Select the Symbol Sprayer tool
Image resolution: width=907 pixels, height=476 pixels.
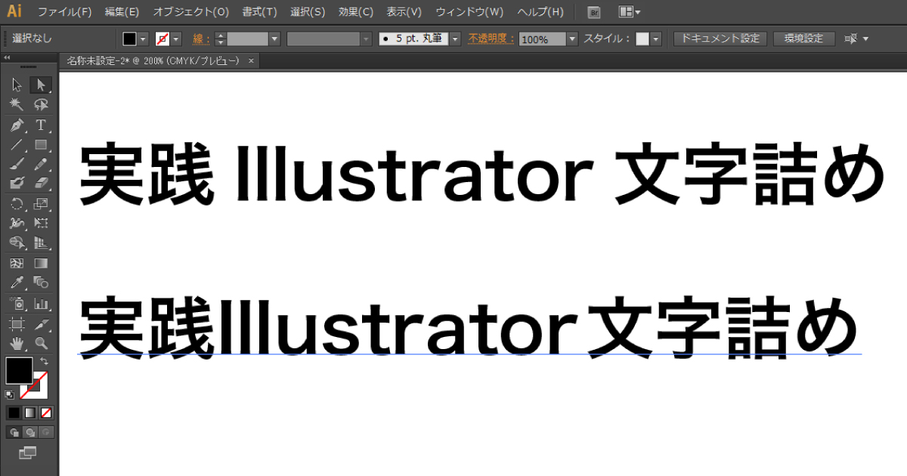[17, 304]
